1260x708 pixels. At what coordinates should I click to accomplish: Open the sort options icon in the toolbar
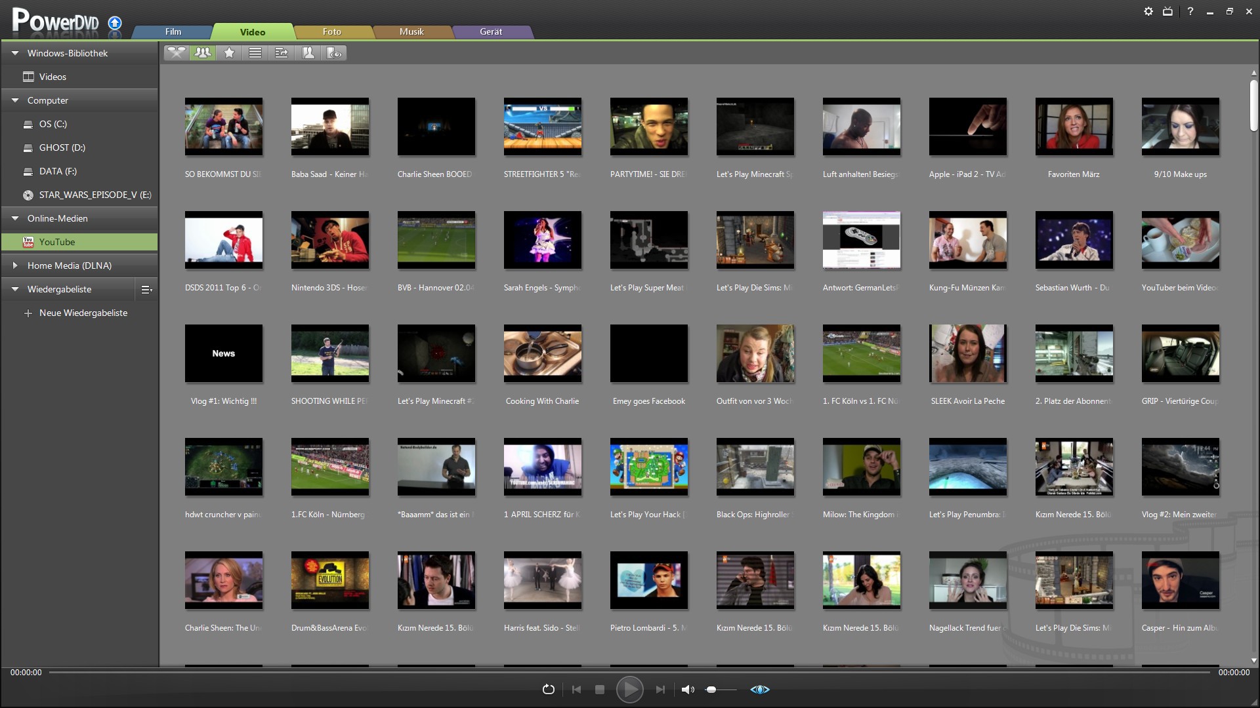281,53
